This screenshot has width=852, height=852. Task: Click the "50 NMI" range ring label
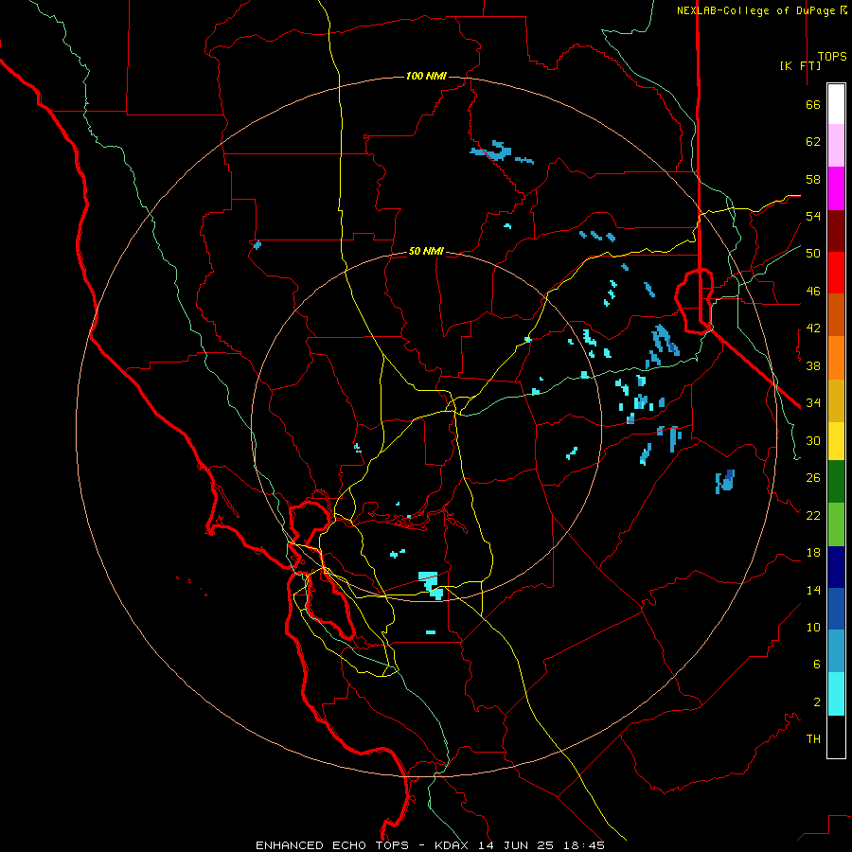(x=426, y=251)
